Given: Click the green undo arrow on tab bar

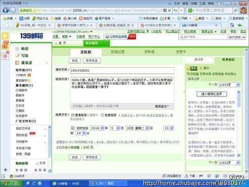Looking at the screenshot, I should (240, 25).
